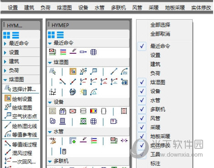Screen dimensions: 214x168
Task: Open the 地板采暖 menu in the top bar
Action: click(x=175, y=8)
